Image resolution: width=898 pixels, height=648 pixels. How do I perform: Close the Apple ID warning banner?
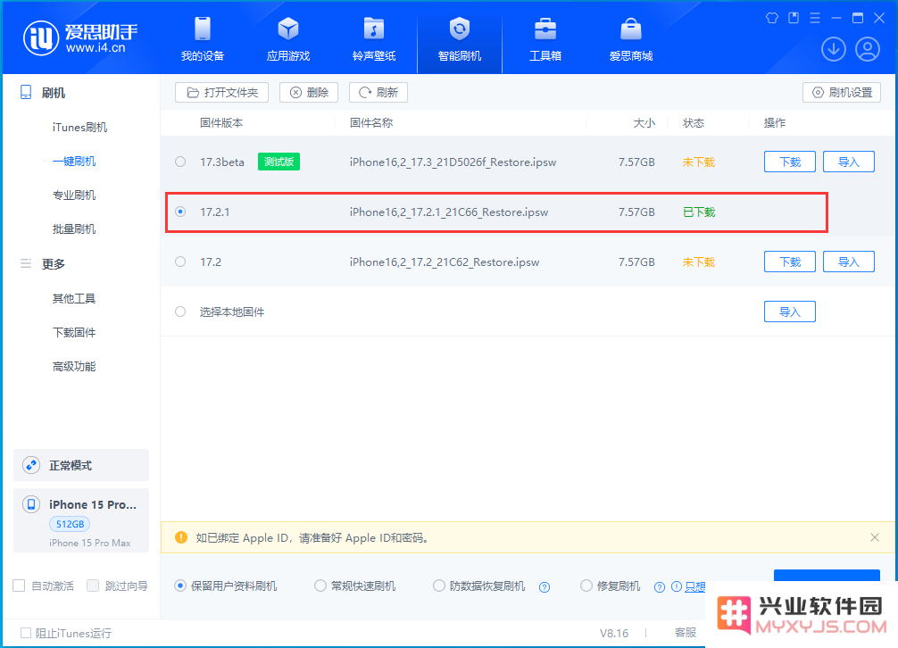(875, 537)
